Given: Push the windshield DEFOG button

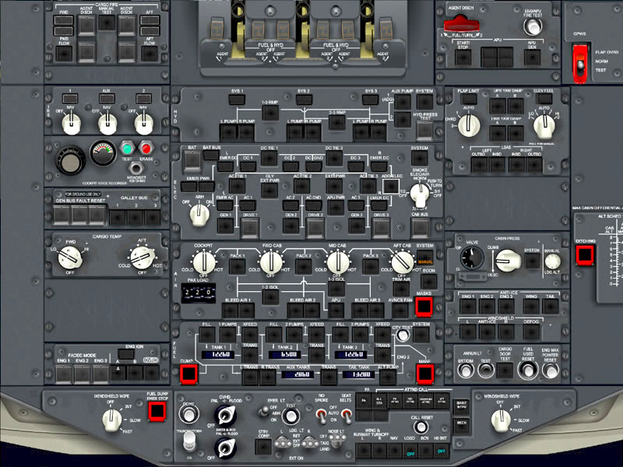Looking at the screenshot, I should point(531,332).
